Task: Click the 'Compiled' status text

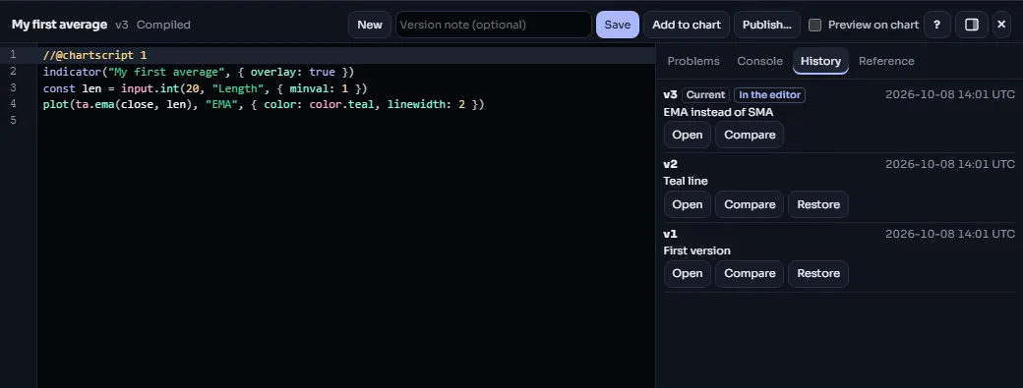Action: pyautogui.click(x=163, y=25)
